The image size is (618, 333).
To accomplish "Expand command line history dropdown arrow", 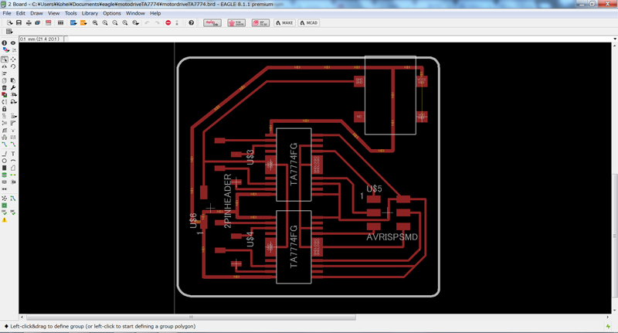I will pyautogui.click(x=614, y=39).
